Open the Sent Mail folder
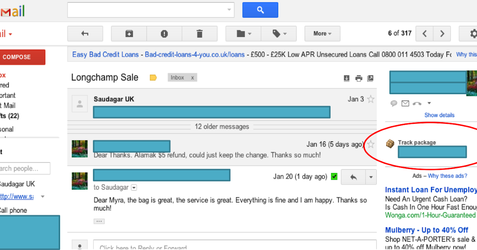 (x=8, y=106)
